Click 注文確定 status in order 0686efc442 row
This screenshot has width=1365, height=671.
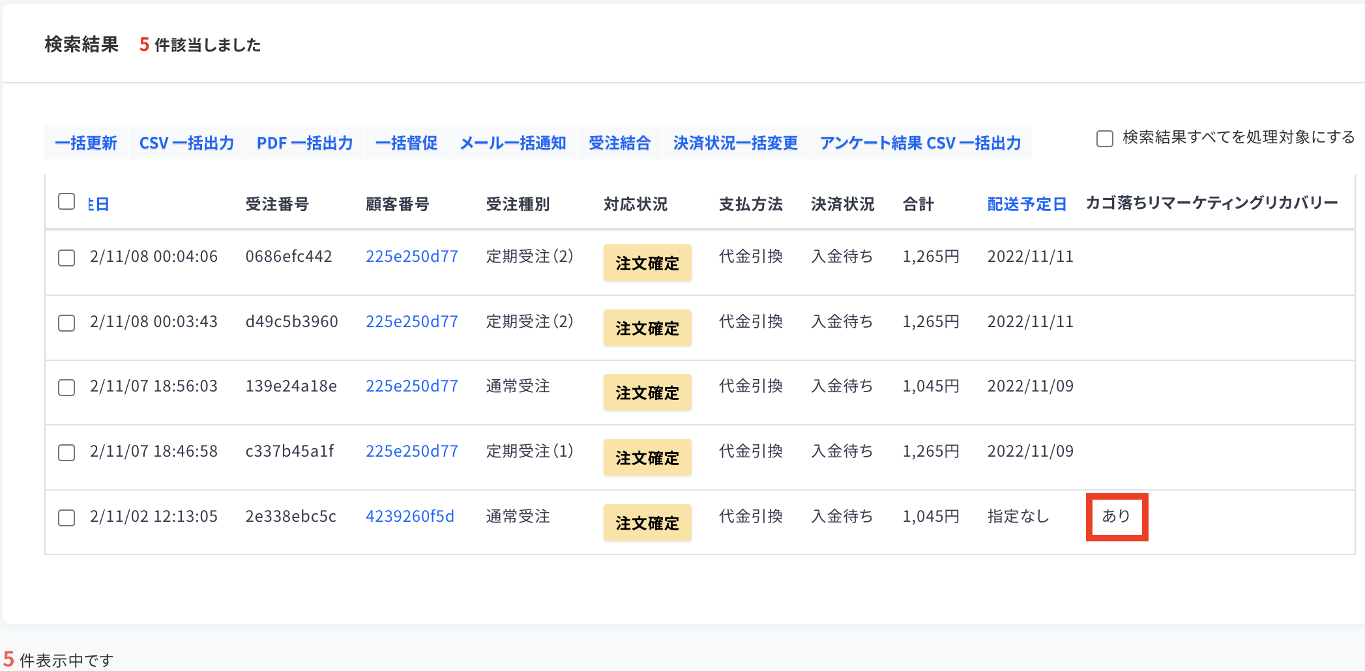click(x=647, y=263)
